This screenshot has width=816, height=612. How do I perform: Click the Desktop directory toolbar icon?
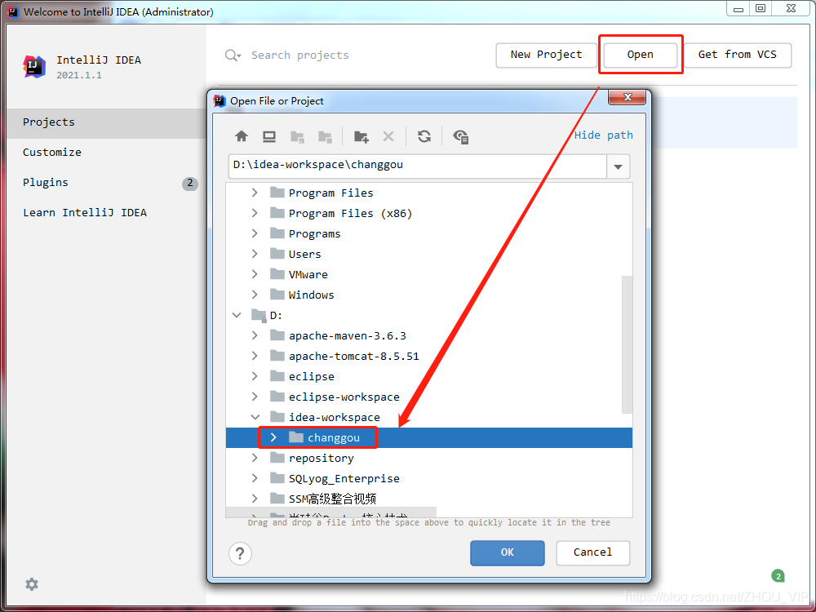(x=269, y=137)
